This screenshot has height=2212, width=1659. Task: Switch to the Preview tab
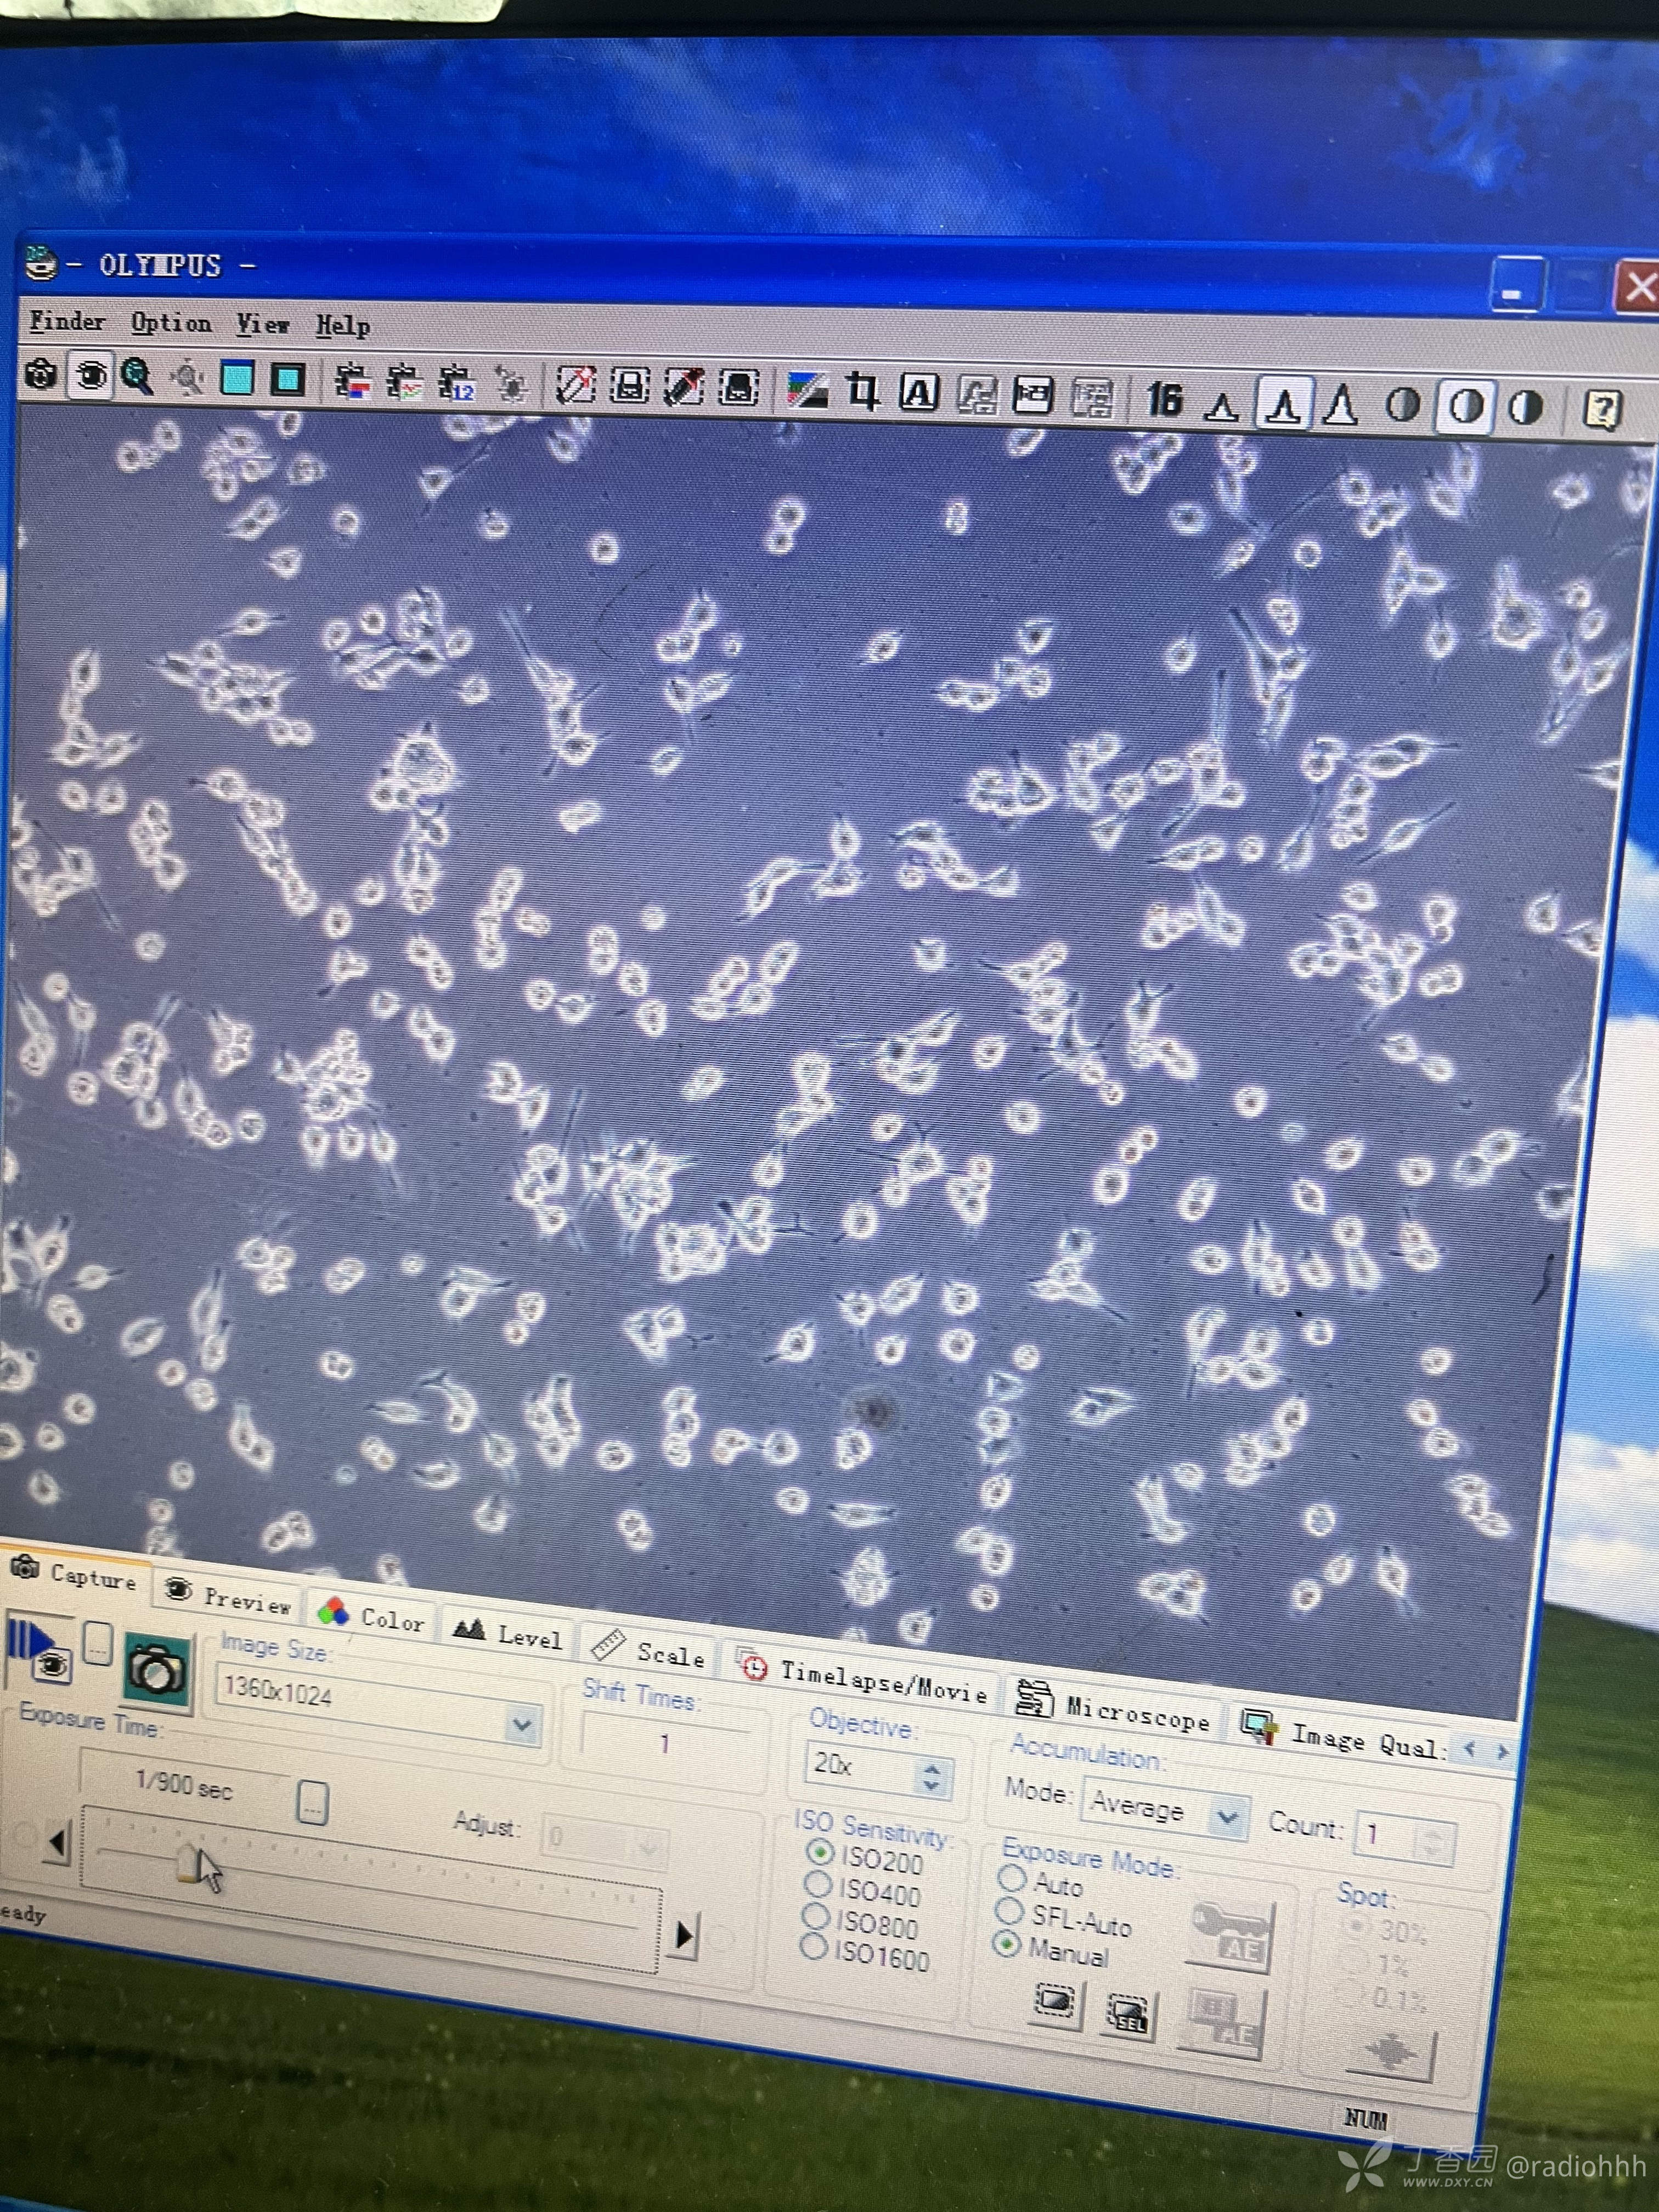coord(228,1597)
